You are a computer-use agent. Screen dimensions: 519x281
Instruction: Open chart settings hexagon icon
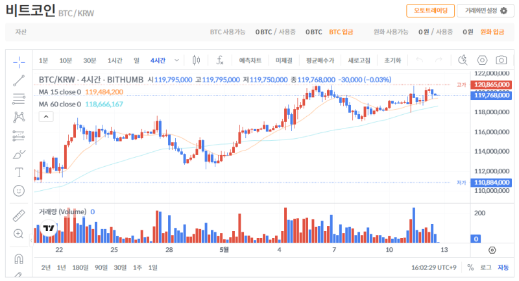(x=482, y=60)
